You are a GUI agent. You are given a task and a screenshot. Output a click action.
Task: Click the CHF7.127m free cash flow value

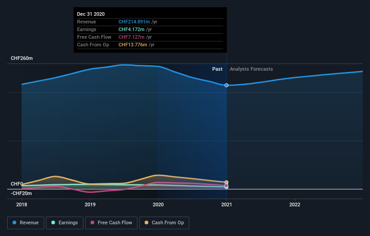point(132,37)
